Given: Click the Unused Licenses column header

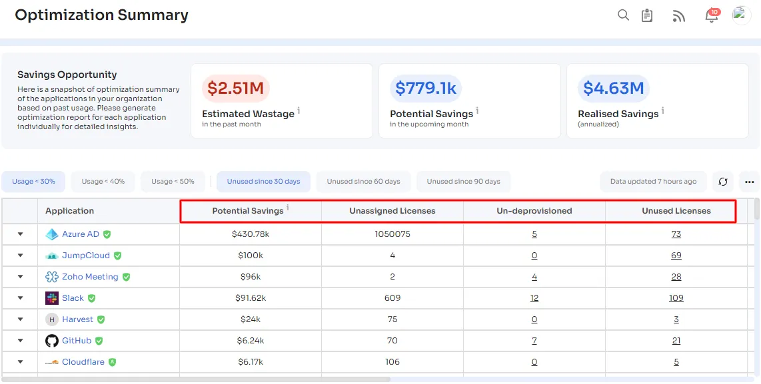Looking at the screenshot, I should (676, 211).
